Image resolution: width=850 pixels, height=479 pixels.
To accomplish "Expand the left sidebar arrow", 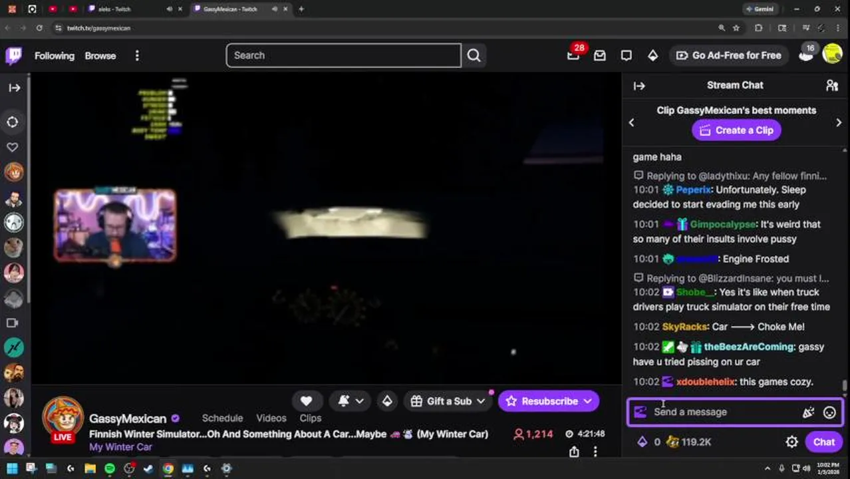I will click(14, 88).
